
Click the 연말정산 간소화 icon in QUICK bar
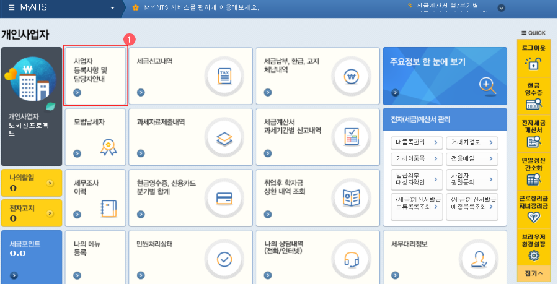533,179
